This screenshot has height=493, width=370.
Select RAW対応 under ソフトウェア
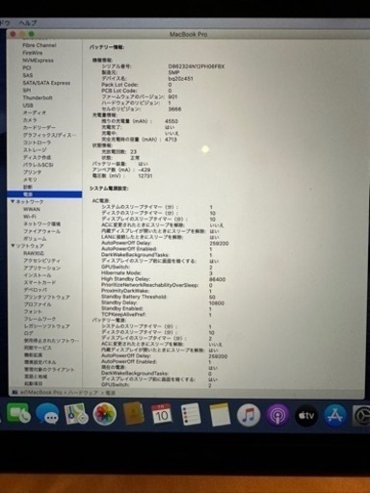click(x=34, y=253)
